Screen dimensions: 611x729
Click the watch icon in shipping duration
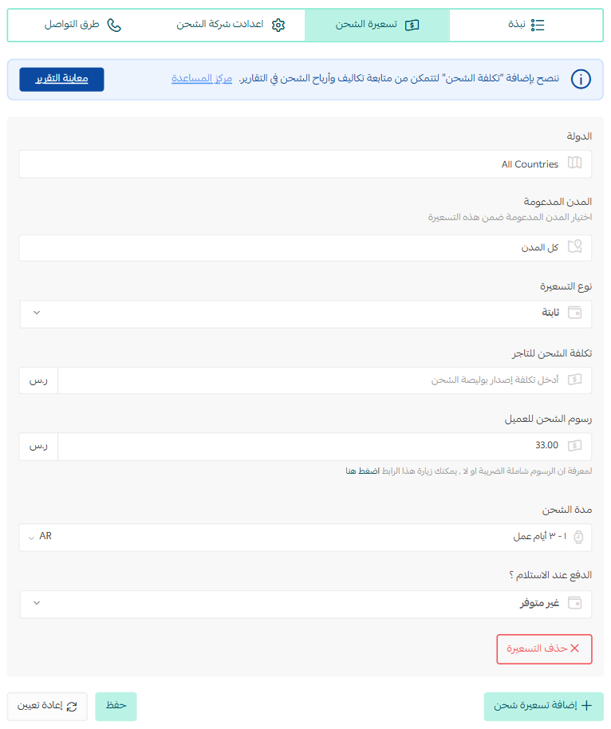coord(578,537)
